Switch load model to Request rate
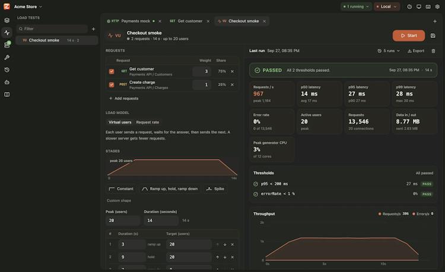Image resolution: width=445 pixels, height=272 pixels. pyautogui.click(x=148, y=122)
